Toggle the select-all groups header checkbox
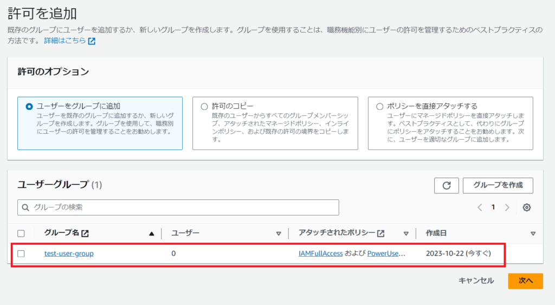This screenshot has height=305, width=555. coord(21,233)
